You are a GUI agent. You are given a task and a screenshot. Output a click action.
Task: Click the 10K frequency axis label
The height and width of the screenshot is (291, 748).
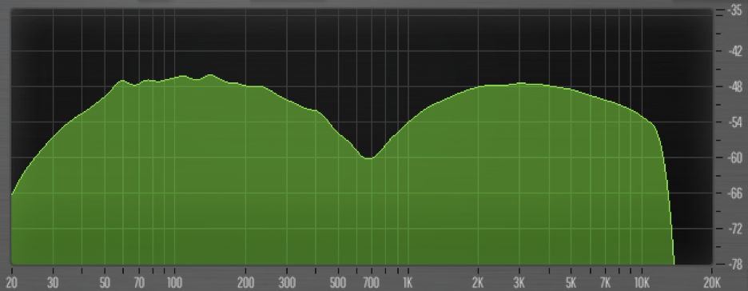(642, 282)
